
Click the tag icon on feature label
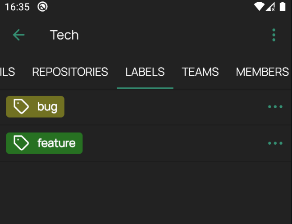[21, 143]
